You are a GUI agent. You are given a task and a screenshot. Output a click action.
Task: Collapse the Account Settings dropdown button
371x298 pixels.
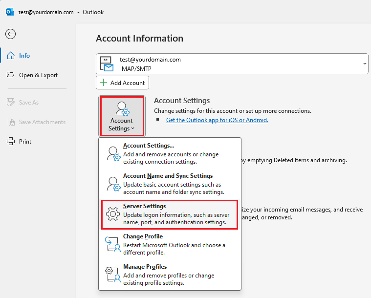(x=122, y=116)
